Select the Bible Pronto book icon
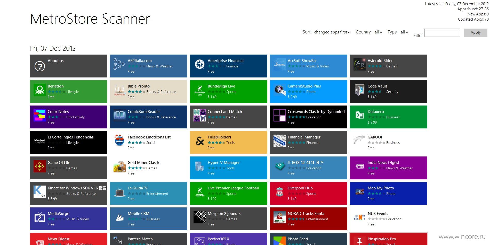Viewport: 490px width, 245px height. point(120,90)
